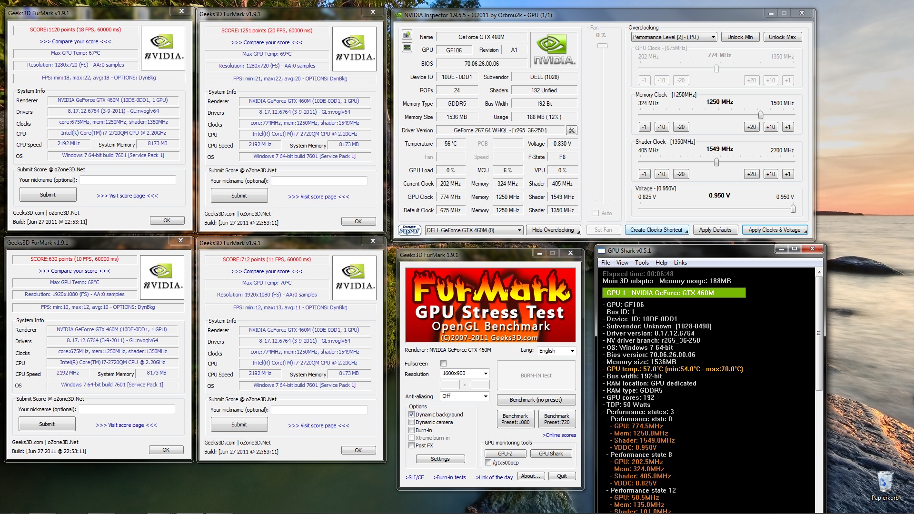This screenshot has height=514, width=914.
Task: Check the Burn-in option
Action: (x=411, y=430)
